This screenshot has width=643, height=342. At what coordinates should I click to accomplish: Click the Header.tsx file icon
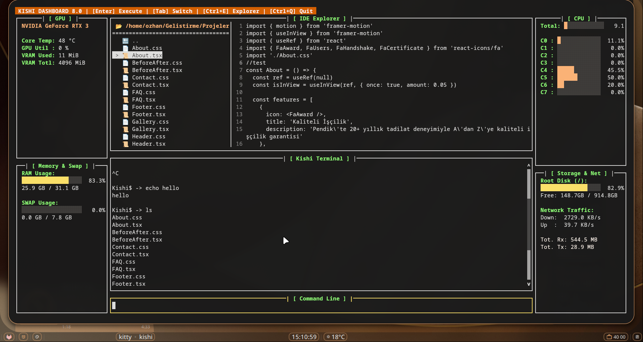pos(126,144)
